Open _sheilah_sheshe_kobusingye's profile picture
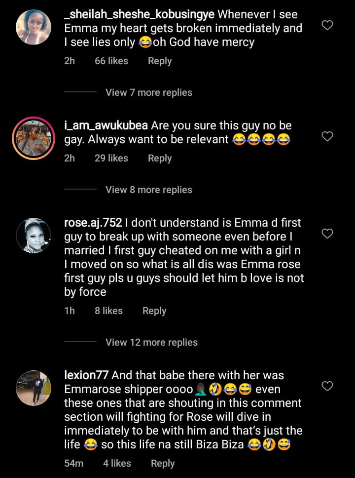 [34, 27]
